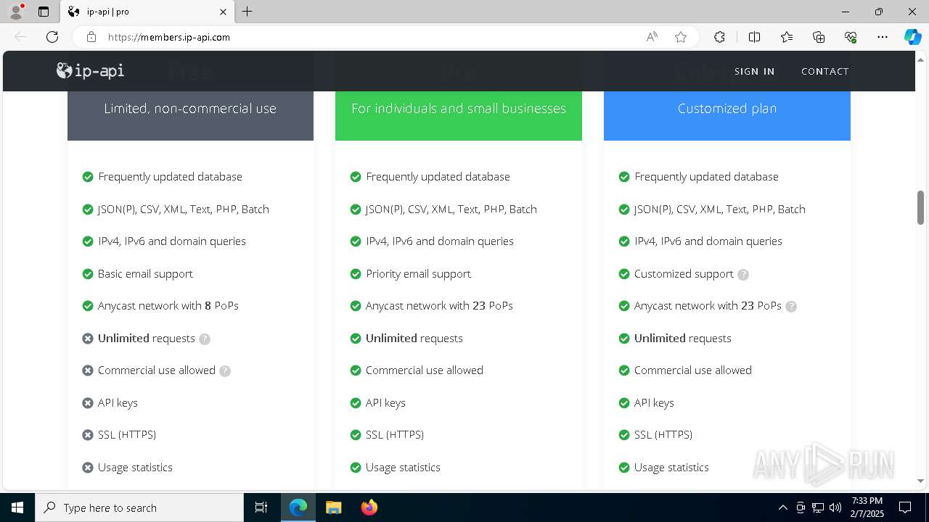Click Free plan header 'Limited, non-commercial use'
The width and height of the screenshot is (929, 522).
click(190, 108)
